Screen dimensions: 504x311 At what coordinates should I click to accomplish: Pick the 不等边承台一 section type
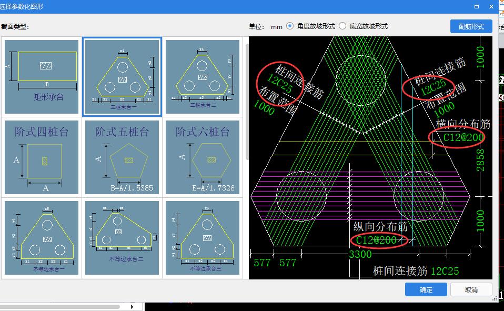pos(42,237)
